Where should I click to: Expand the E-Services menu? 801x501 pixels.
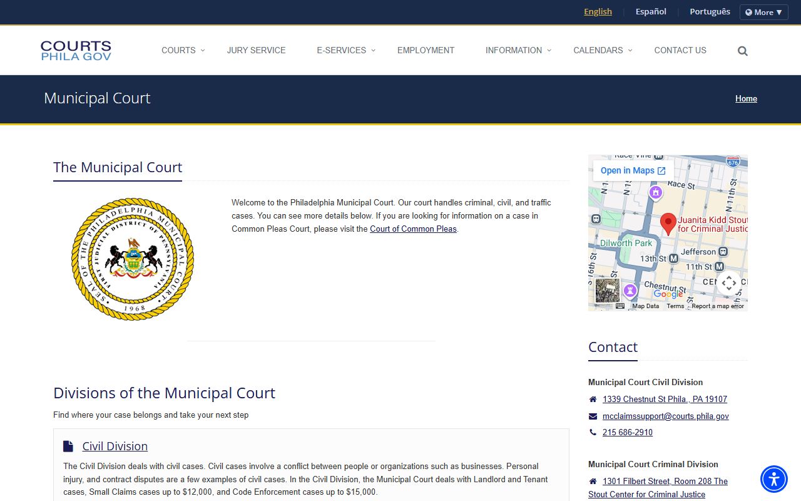[x=346, y=50]
